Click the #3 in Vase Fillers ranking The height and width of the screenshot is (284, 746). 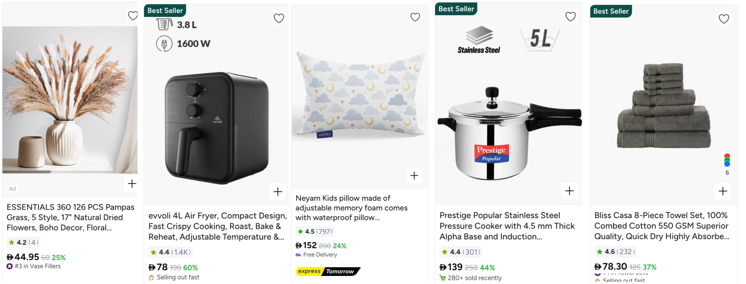click(37, 266)
